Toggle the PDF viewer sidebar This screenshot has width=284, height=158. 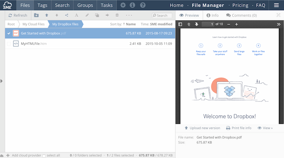coord(180,24)
